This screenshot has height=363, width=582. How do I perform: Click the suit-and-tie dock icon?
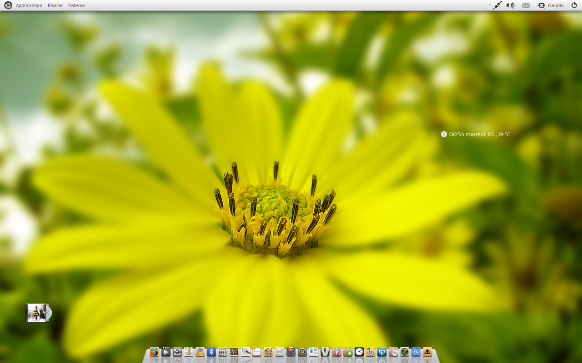point(291,352)
